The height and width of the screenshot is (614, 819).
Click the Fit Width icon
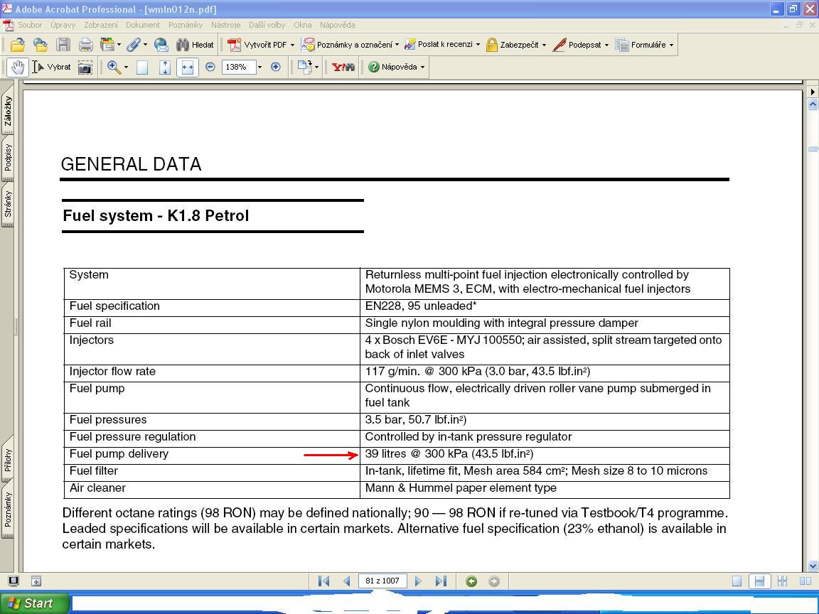187,67
